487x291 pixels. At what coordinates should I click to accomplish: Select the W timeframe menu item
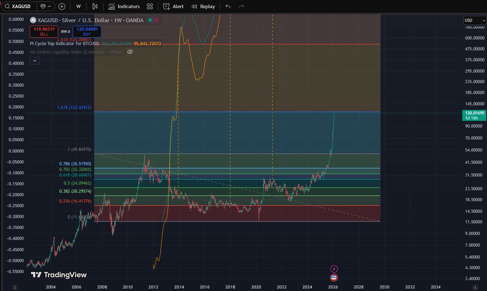[x=78, y=6]
